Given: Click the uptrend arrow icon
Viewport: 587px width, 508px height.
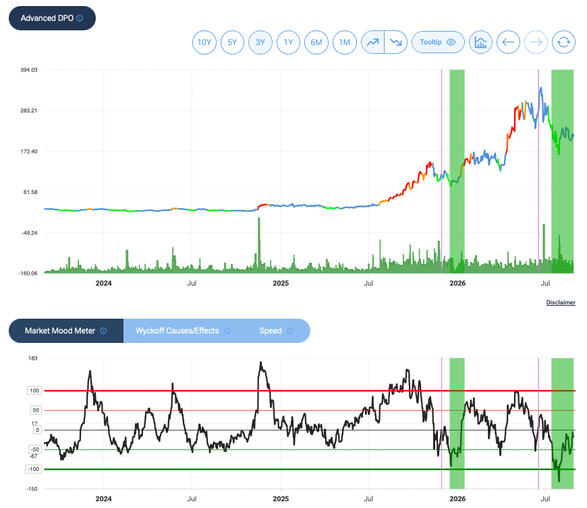Looking at the screenshot, I should pyautogui.click(x=373, y=42).
